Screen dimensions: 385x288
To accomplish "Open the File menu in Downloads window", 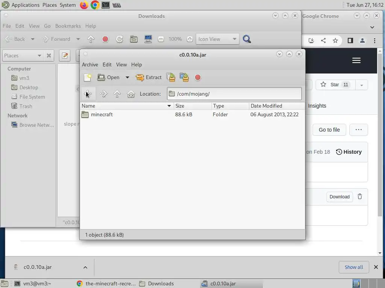I will (7, 26).
